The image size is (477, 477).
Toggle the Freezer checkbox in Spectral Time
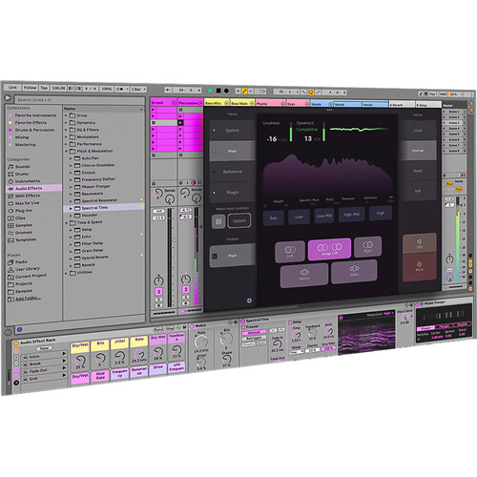(243, 327)
